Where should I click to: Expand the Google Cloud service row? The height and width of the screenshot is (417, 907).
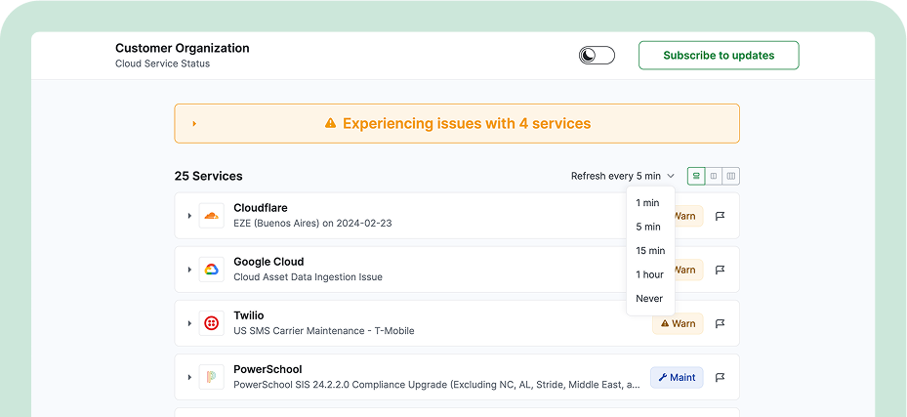[x=189, y=270]
